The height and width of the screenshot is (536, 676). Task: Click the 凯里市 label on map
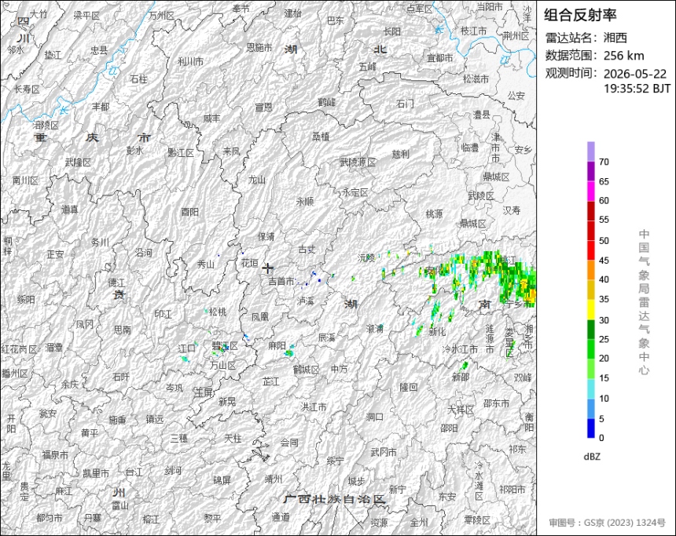coord(96,473)
